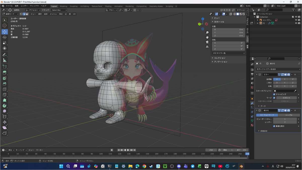The height and width of the screenshot is (170, 302).
Task: Expand the ビュー panel in sidebar
Action: point(217,18)
